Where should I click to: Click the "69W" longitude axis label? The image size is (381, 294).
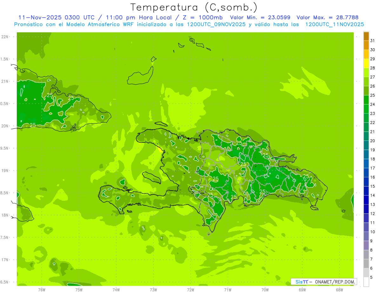[x=302, y=290]
